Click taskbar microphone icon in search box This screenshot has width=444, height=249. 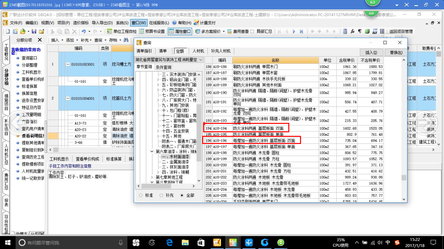coord(121,242)
